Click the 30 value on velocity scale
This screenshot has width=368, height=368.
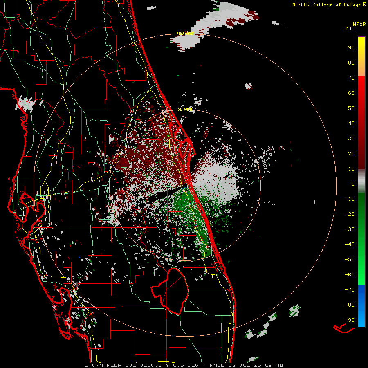pos(351,139)
